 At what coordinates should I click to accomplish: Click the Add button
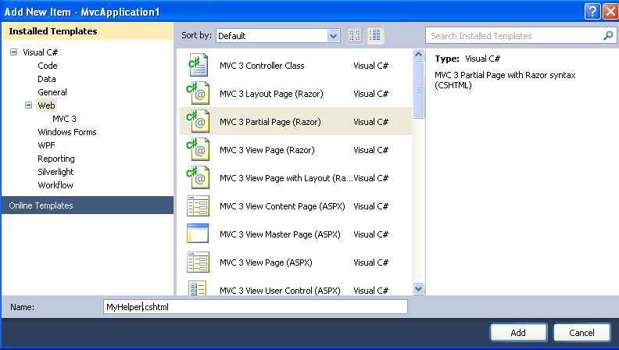coord(518,332)
